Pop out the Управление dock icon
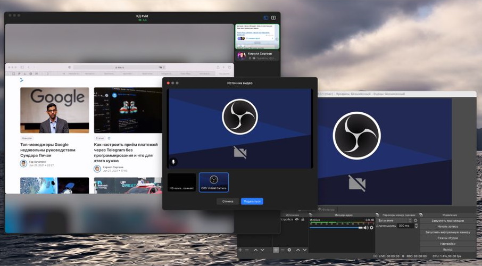This screenshot has width=482, height=266. [421, 215]
